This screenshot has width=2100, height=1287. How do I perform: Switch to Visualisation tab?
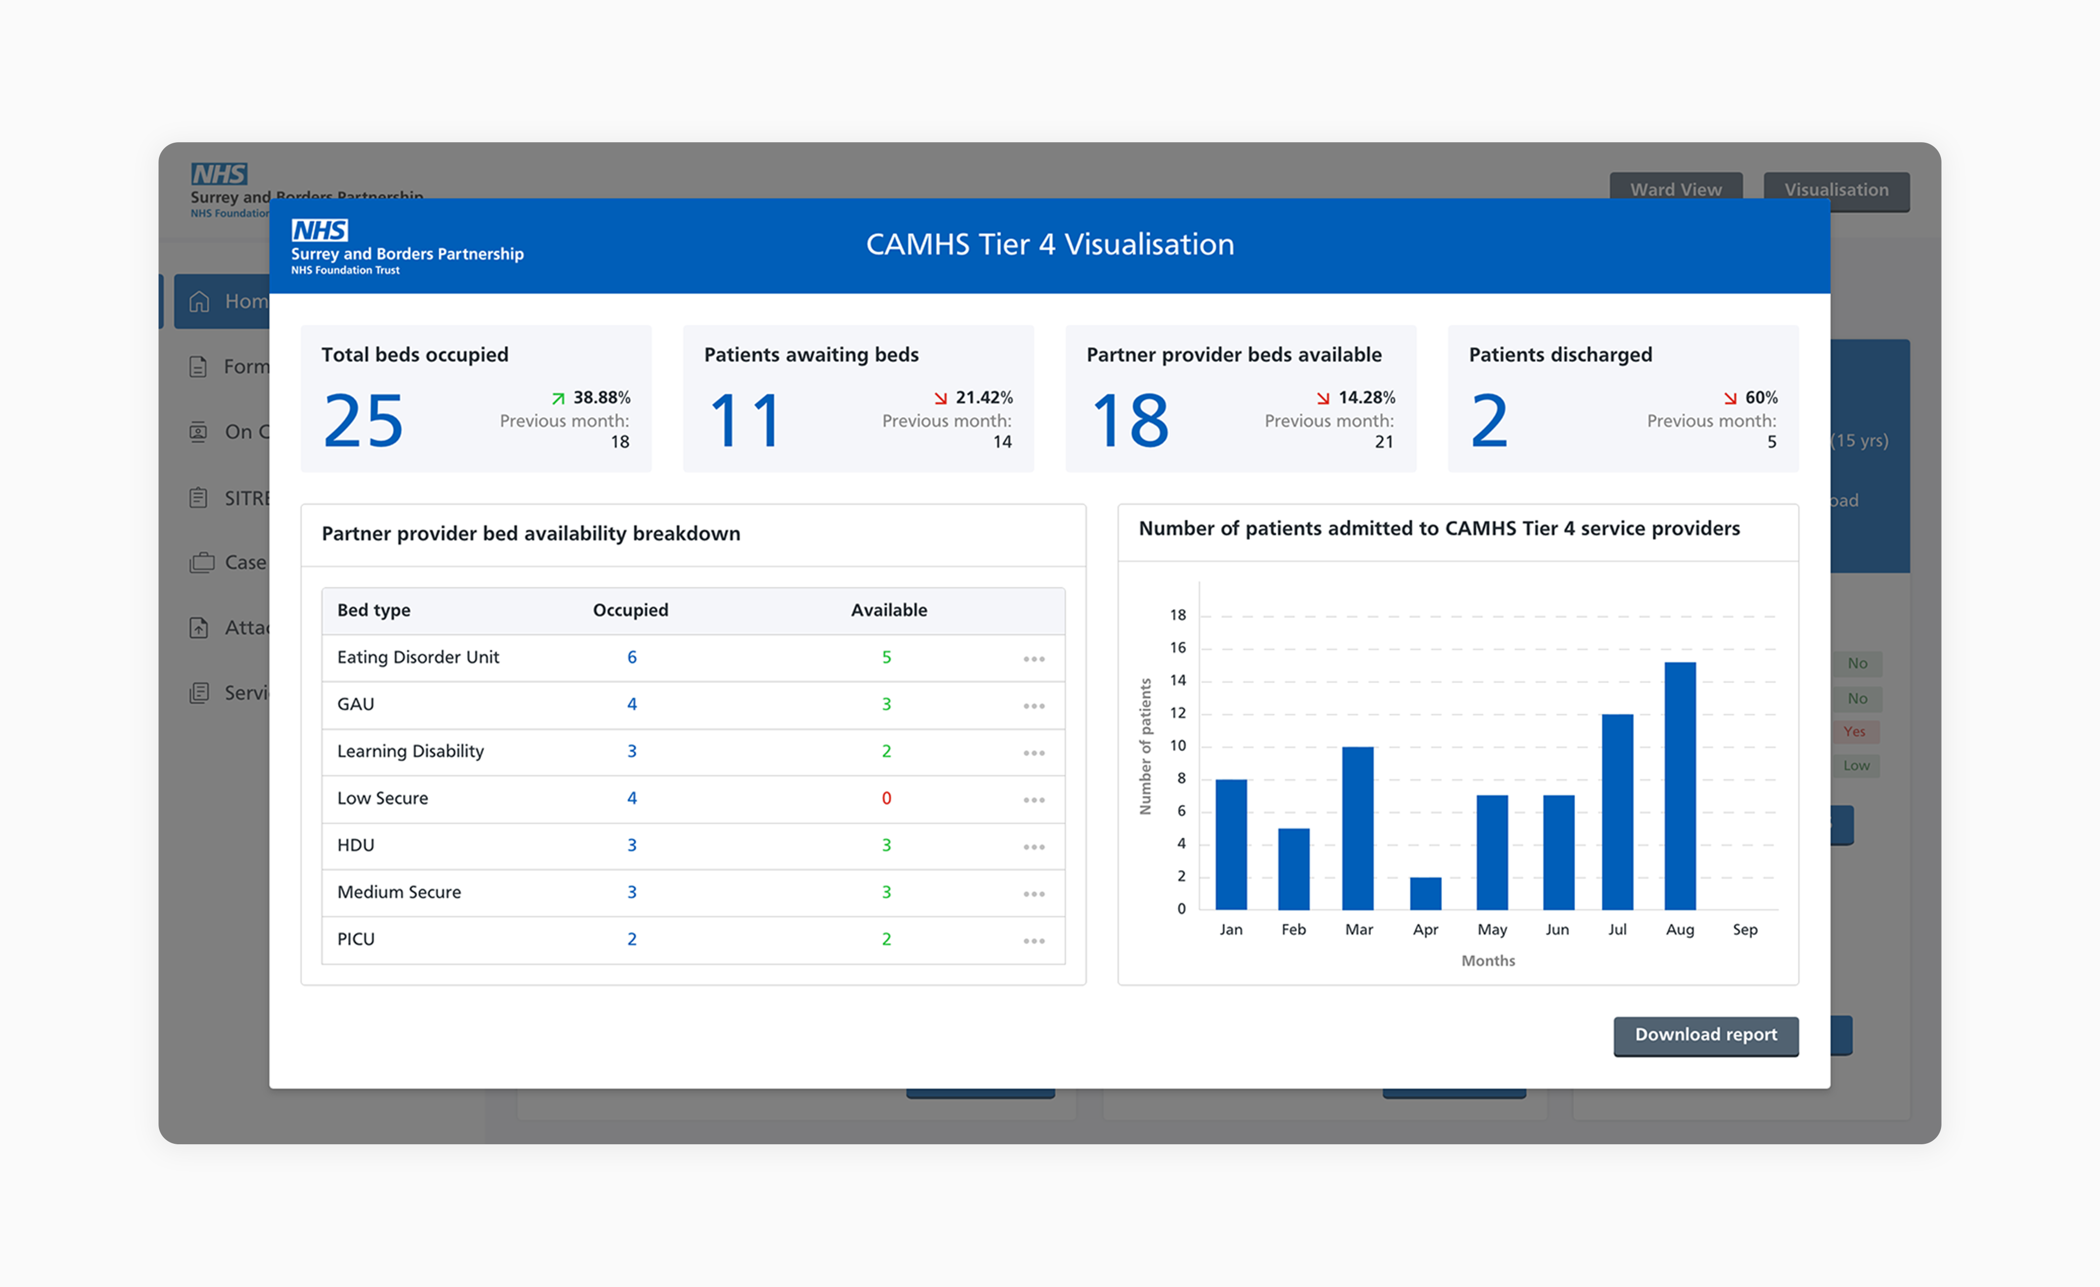coord(1836,189)
